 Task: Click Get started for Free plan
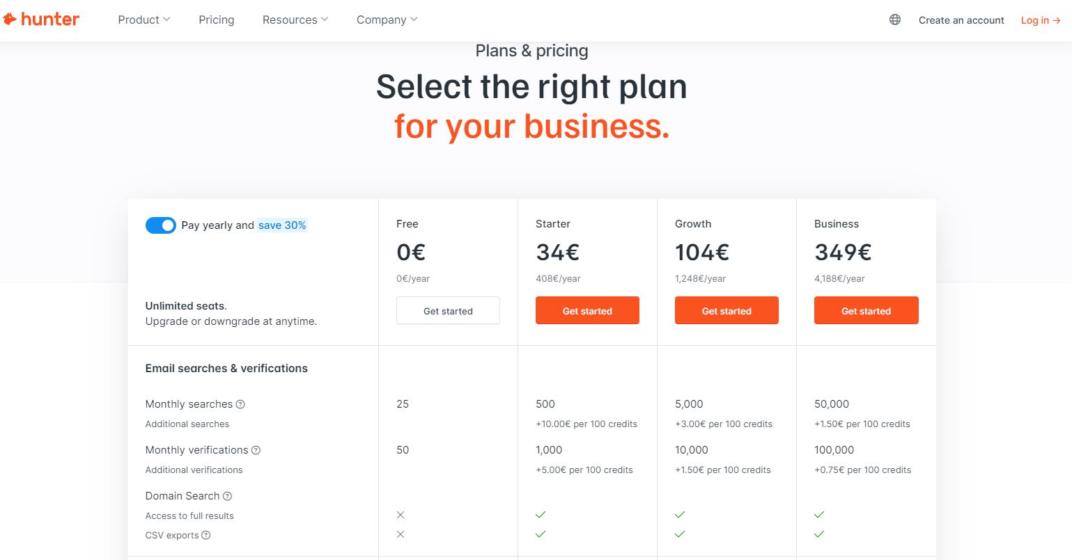click(x=448, y=310)
